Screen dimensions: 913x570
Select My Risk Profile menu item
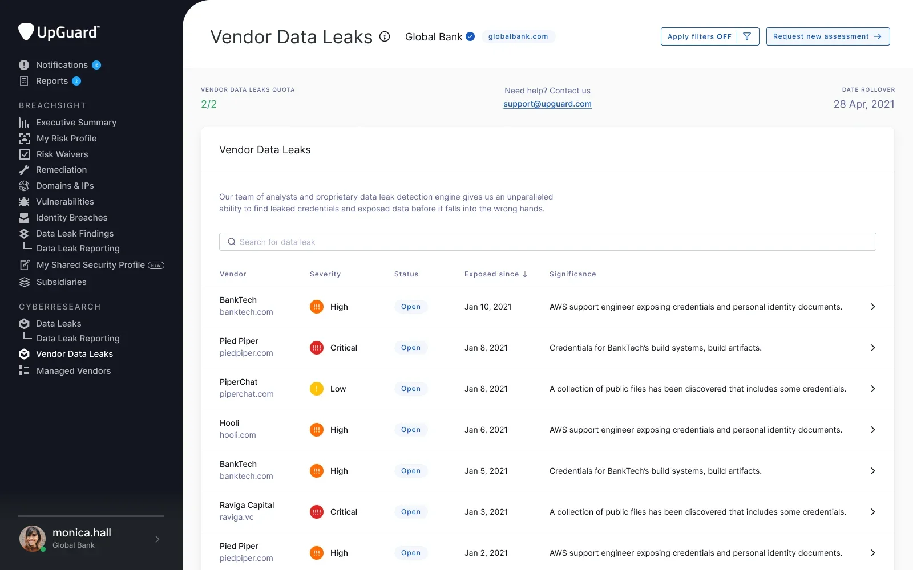click(x=66, y=139)
